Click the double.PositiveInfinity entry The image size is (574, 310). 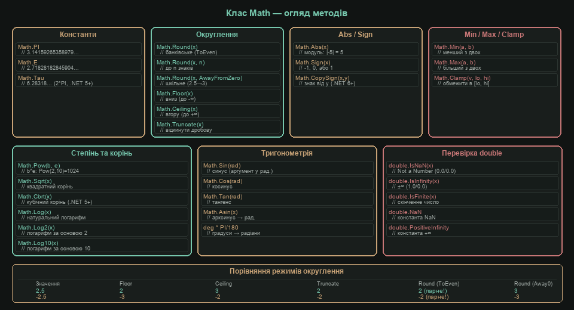[472, 230]
